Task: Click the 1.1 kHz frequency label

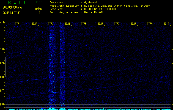Action: click(3, 36)
